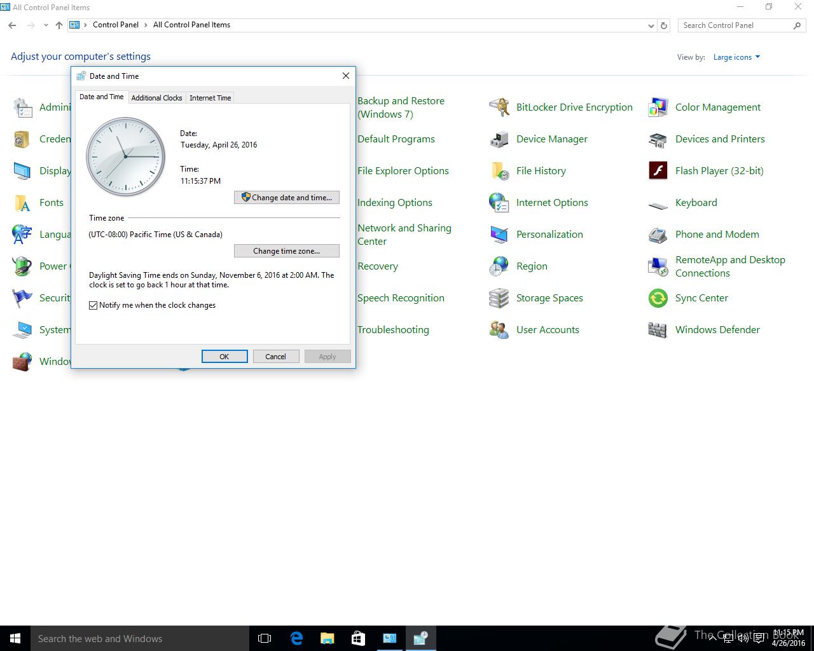The image size is (814, 651).
Task: Click the Color Management icon
Action: pos(658,107)
